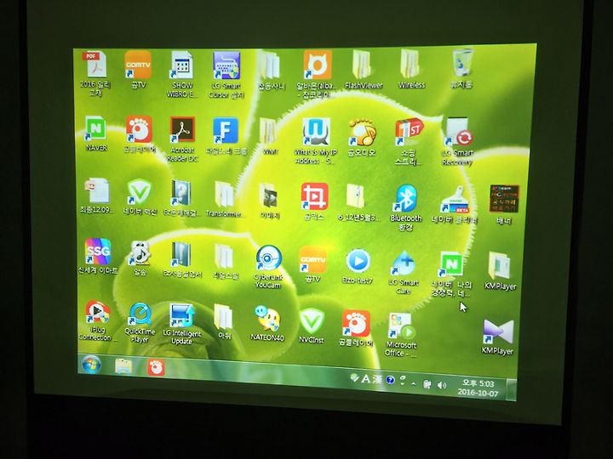The height and width of the screenshot is (459, 613).
Task: Launch NATEON40 messenger
Action: pos(267,323)
